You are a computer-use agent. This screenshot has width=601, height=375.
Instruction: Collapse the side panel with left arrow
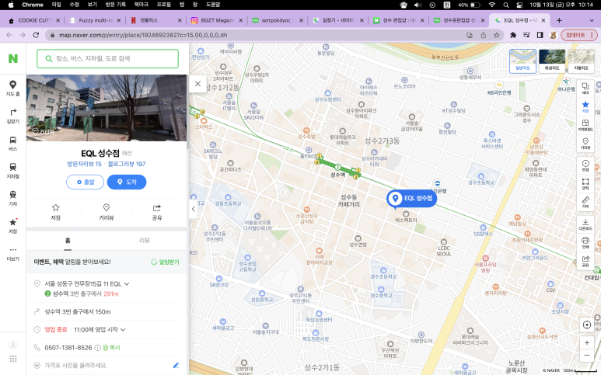(193, 209)
